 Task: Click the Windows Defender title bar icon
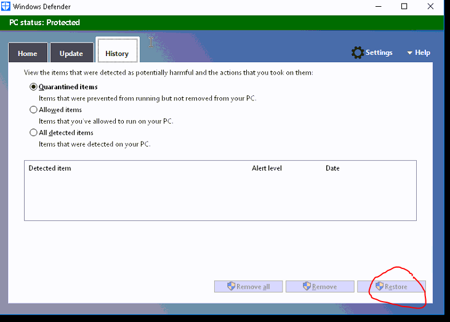click(x=6, y=6)
